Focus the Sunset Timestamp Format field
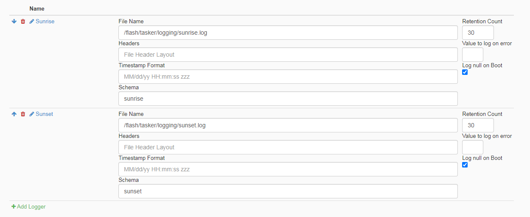Viewport: 530px width, 217px height. click(288, 169)
